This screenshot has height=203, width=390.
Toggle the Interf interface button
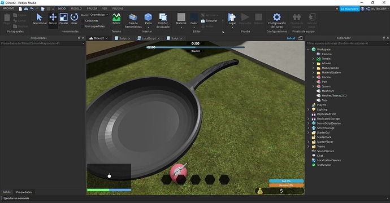(x=291, y=38)
